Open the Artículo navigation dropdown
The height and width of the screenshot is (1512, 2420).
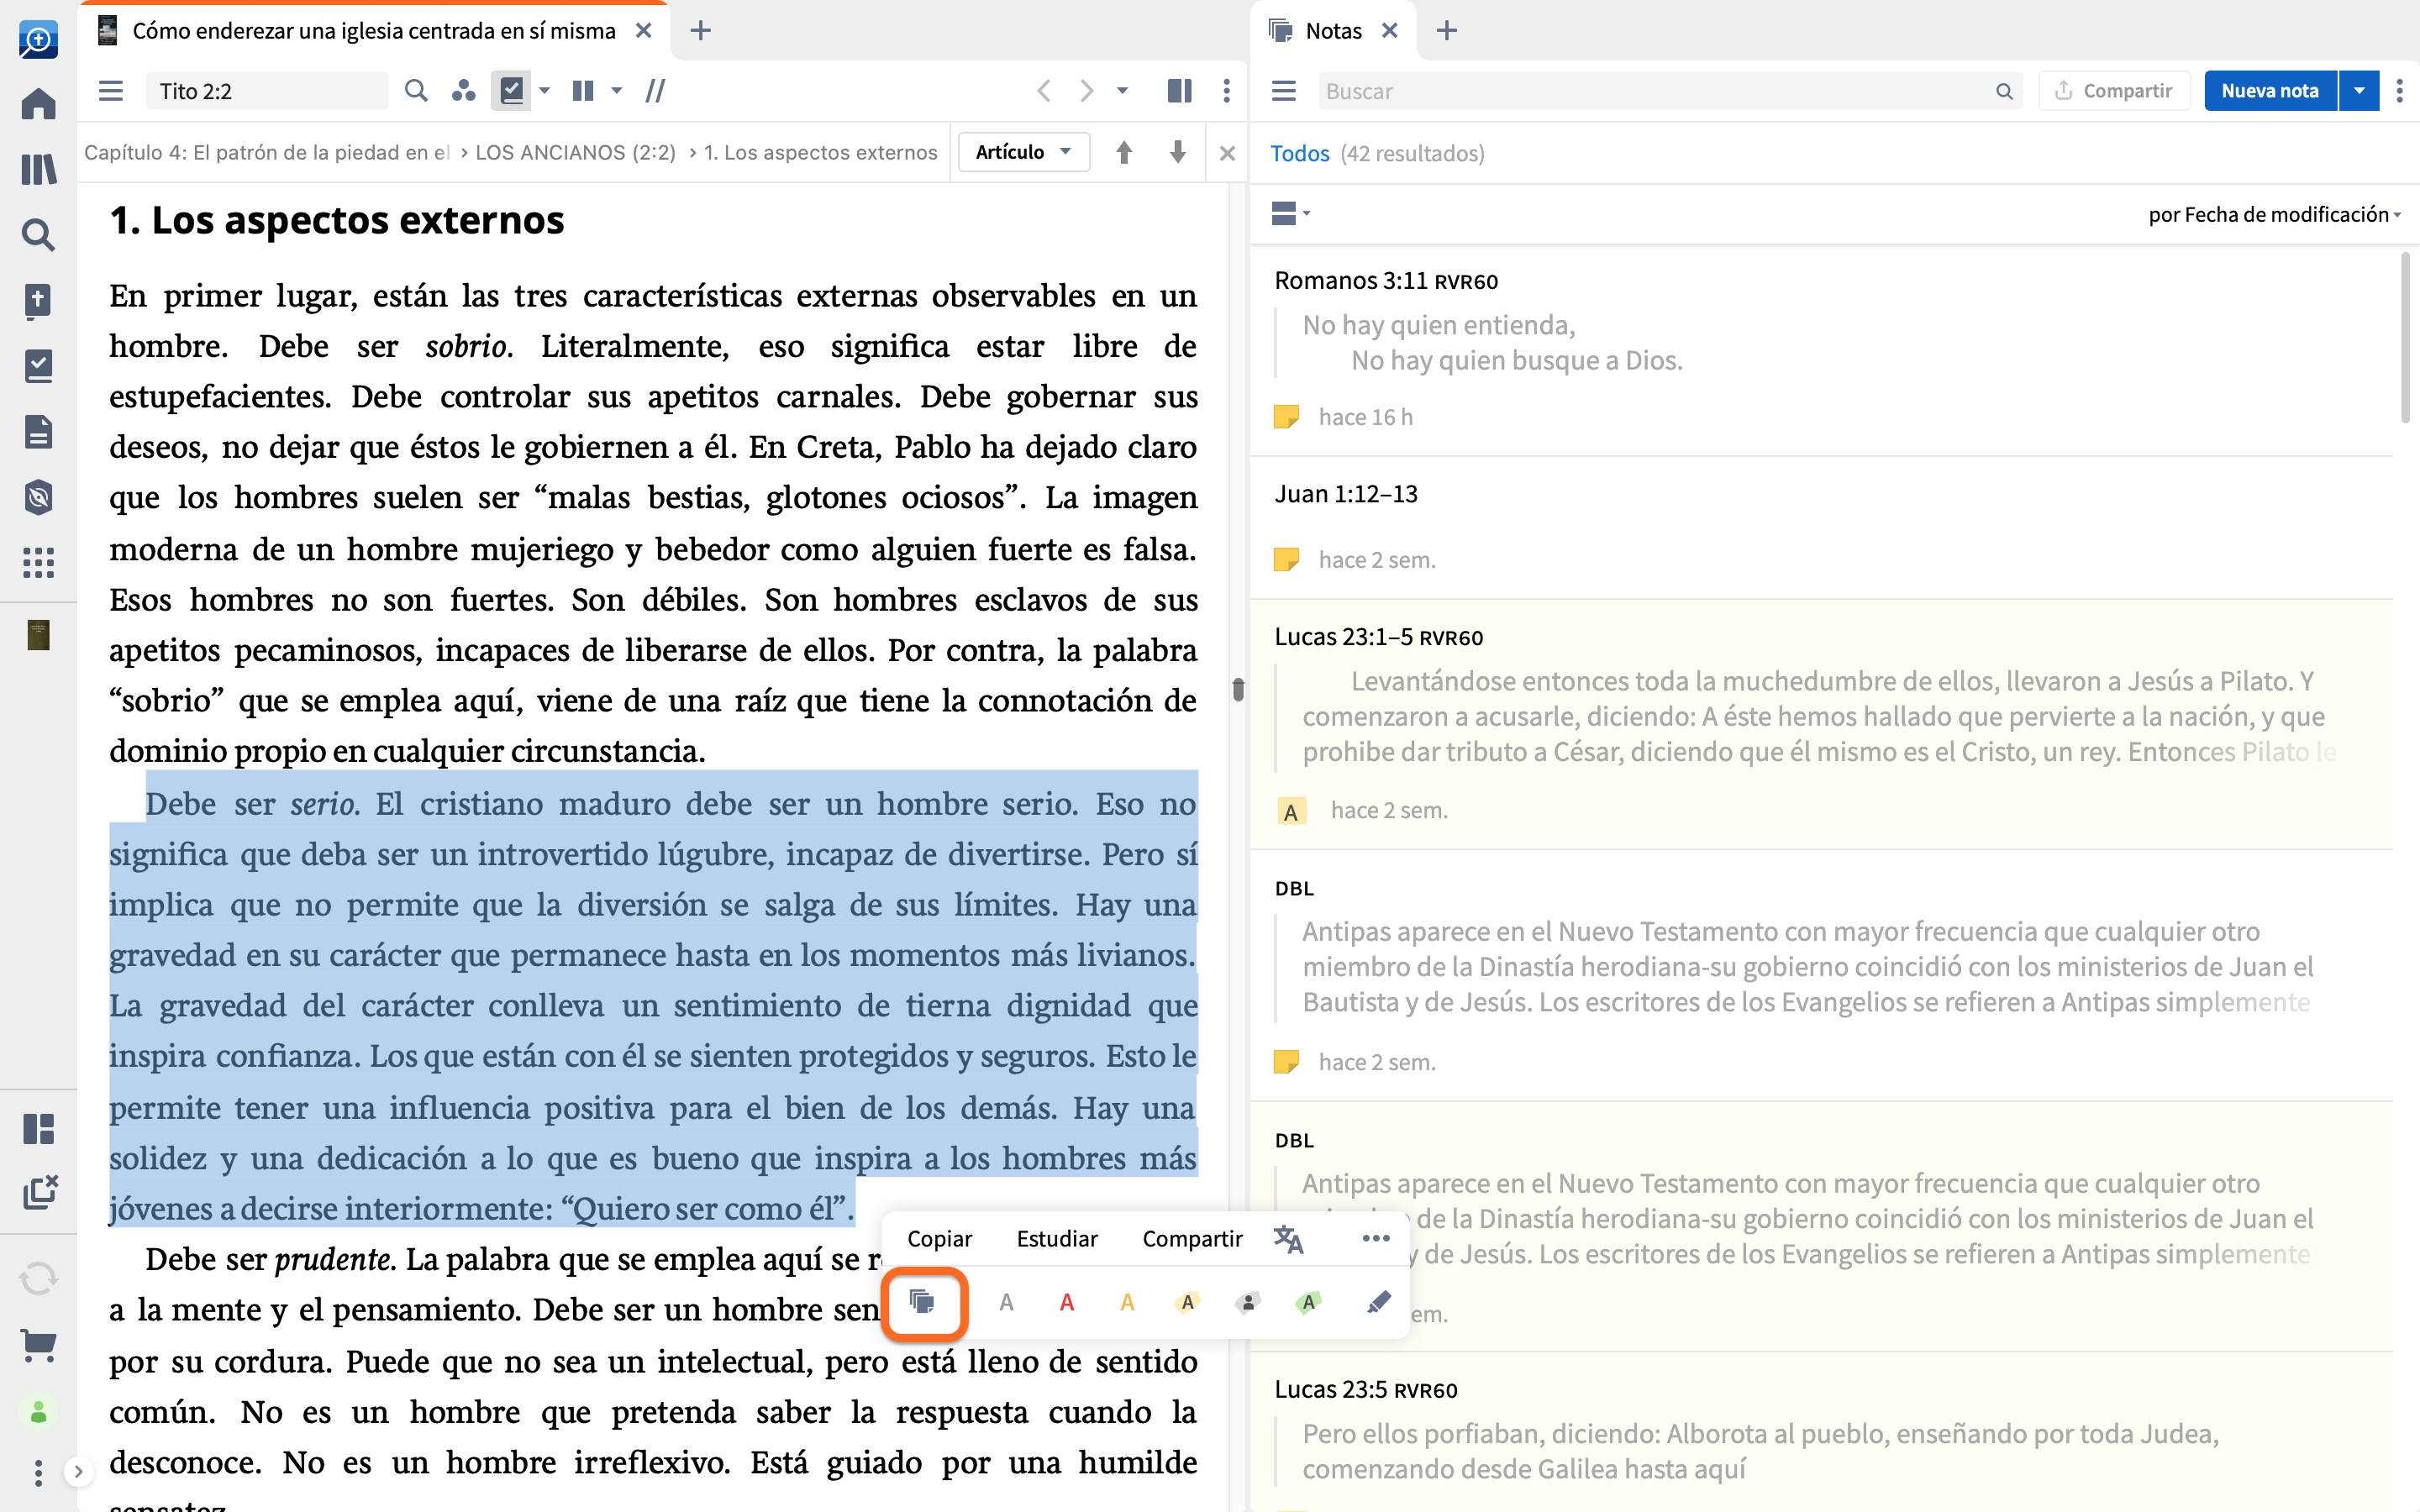click(1023, 152)
